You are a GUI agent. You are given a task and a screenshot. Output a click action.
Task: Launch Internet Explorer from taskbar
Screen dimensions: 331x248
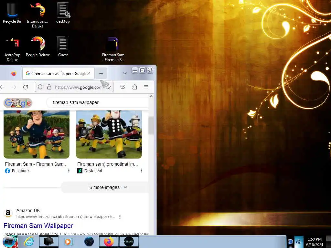[29, 242]
